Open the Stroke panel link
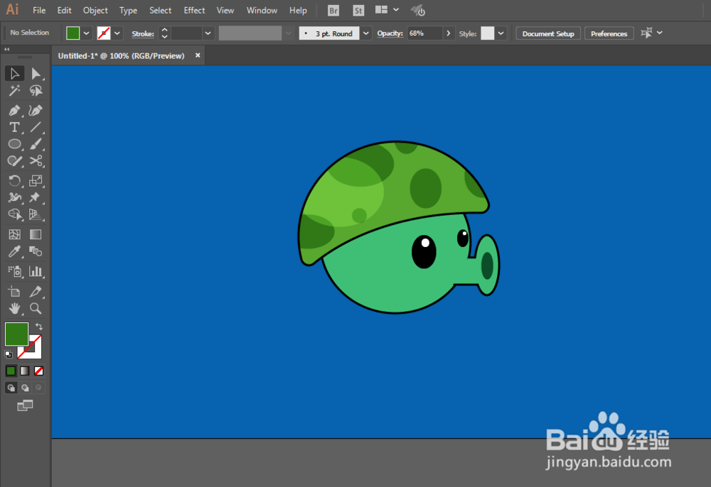Viewport: 711px width, 487px height. (143, 33)
